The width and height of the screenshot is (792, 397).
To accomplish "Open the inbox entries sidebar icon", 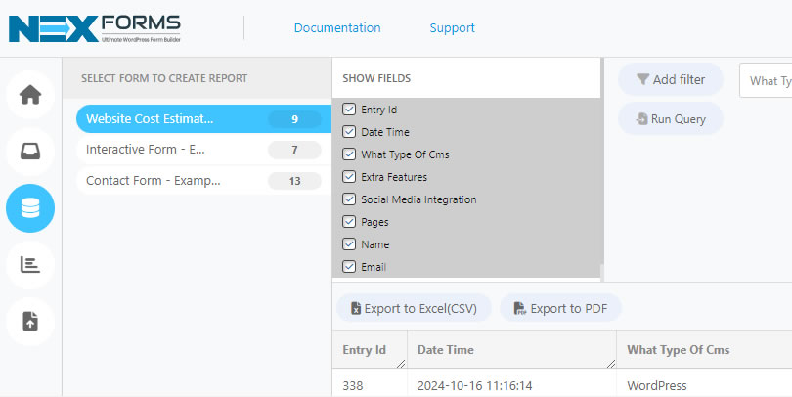I will click(x=30, y=152).
